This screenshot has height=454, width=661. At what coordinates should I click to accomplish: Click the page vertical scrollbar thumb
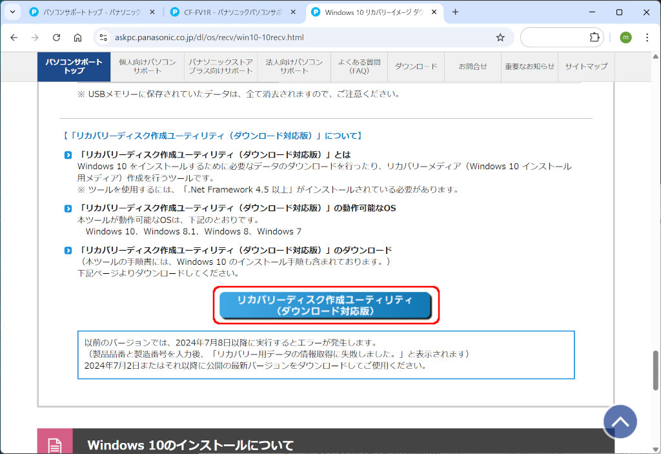point(656,371)
